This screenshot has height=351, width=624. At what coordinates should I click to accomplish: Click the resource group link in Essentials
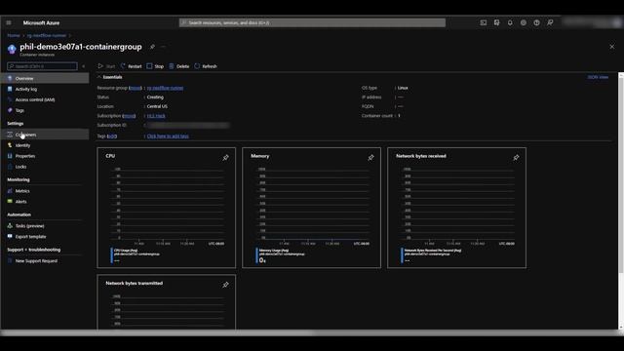coord(165,88)
